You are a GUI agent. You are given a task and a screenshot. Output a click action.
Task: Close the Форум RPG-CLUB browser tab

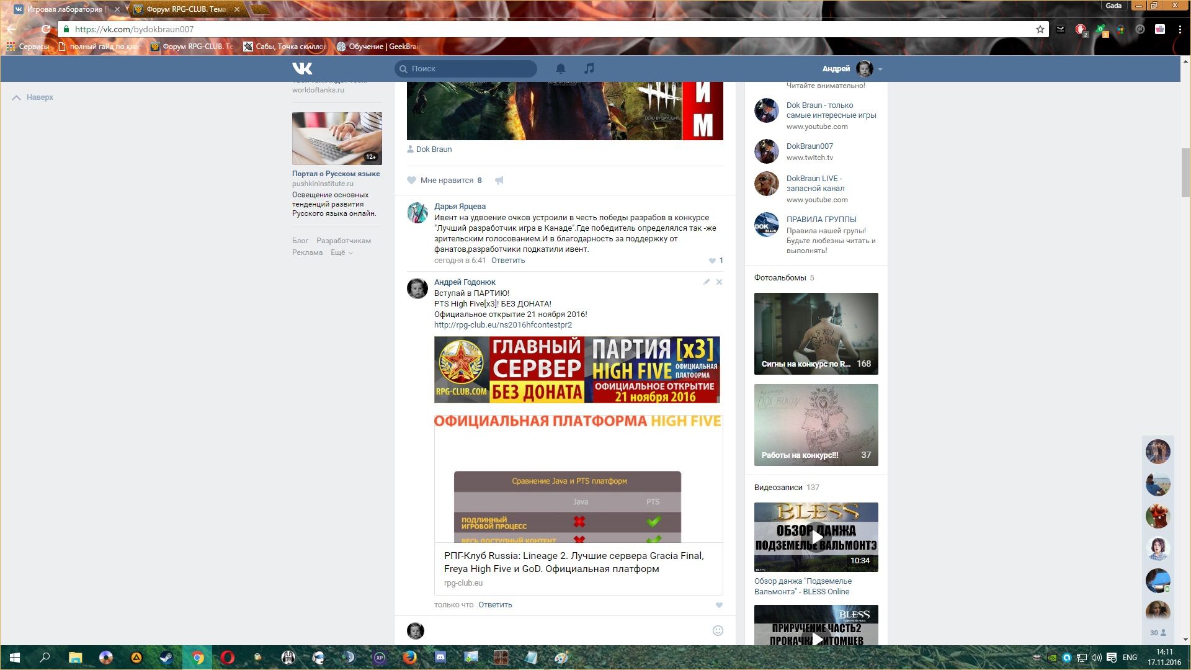click(236, 9)
